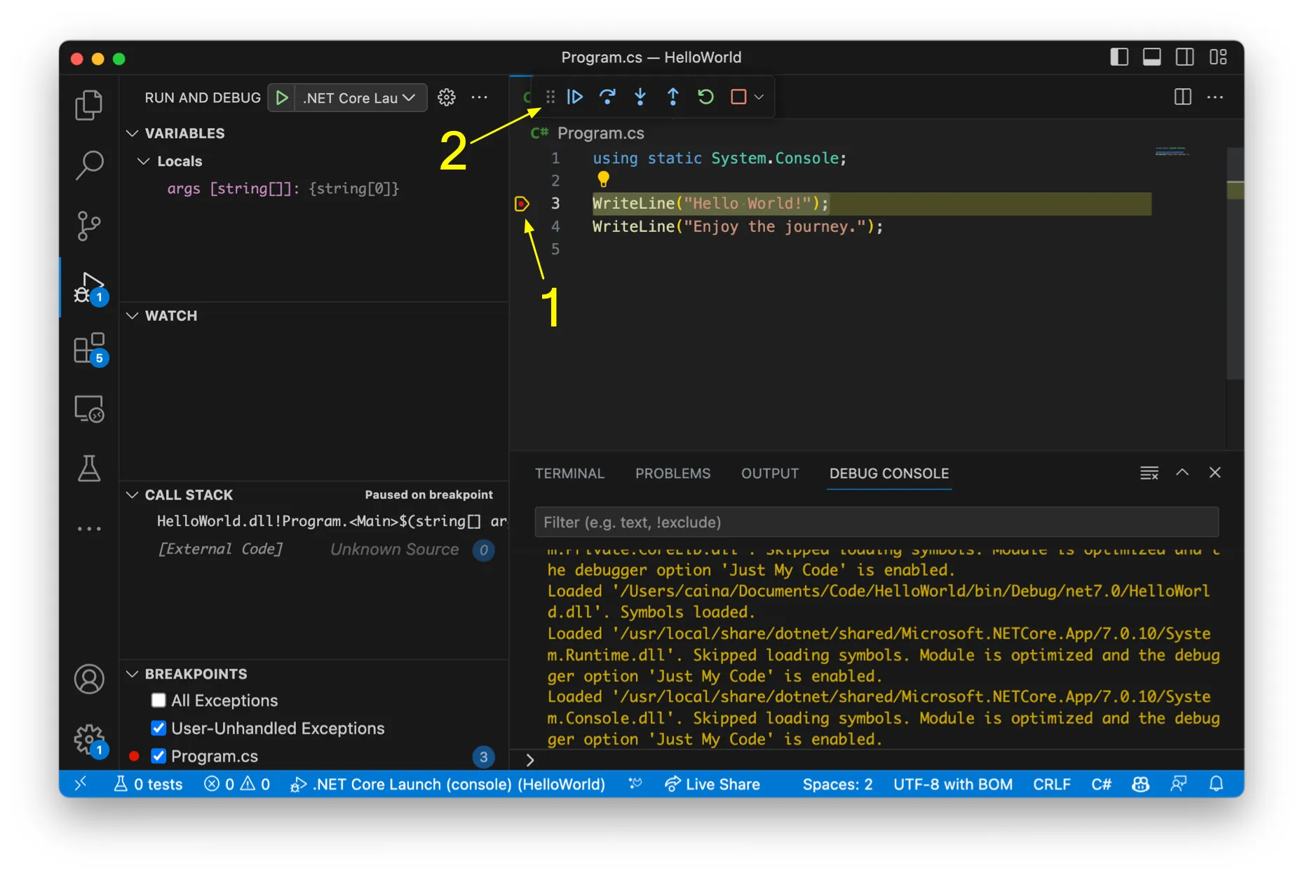Open the Remote Explorer view
The image size is (1303, 875).
pos(89,408)
